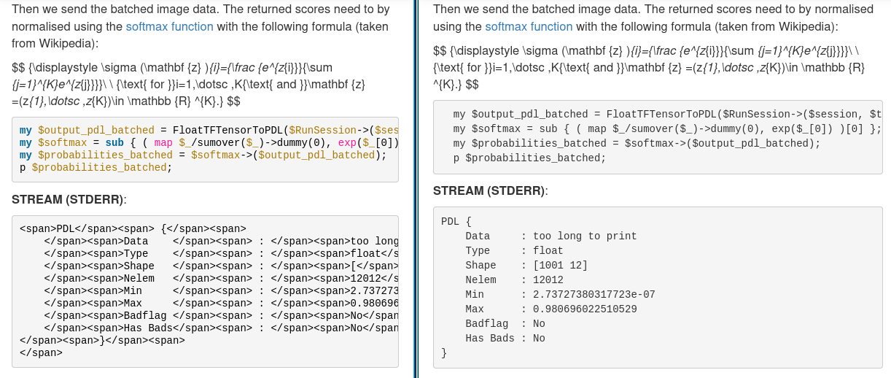Click the p $probabilities_batched; line in right code block
This screenshot has height=378, width=891.
[529, 158]
